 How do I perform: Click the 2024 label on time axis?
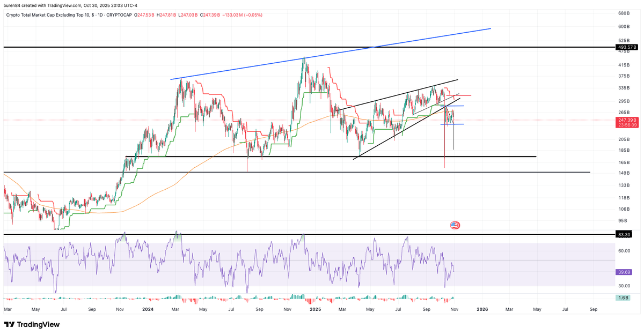(x=147, y=309)
